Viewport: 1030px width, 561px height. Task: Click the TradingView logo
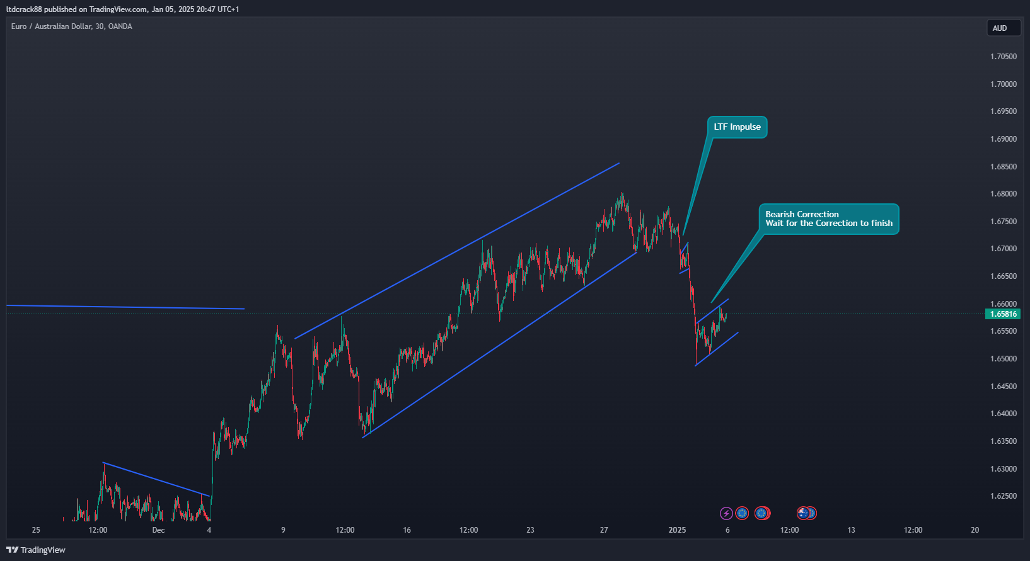(36, 550)
